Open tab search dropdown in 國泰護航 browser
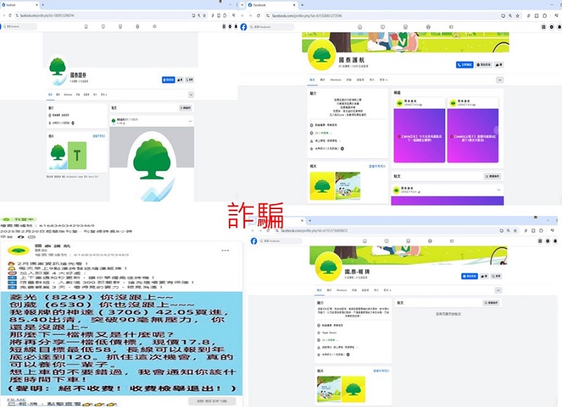 pos(242,5)
